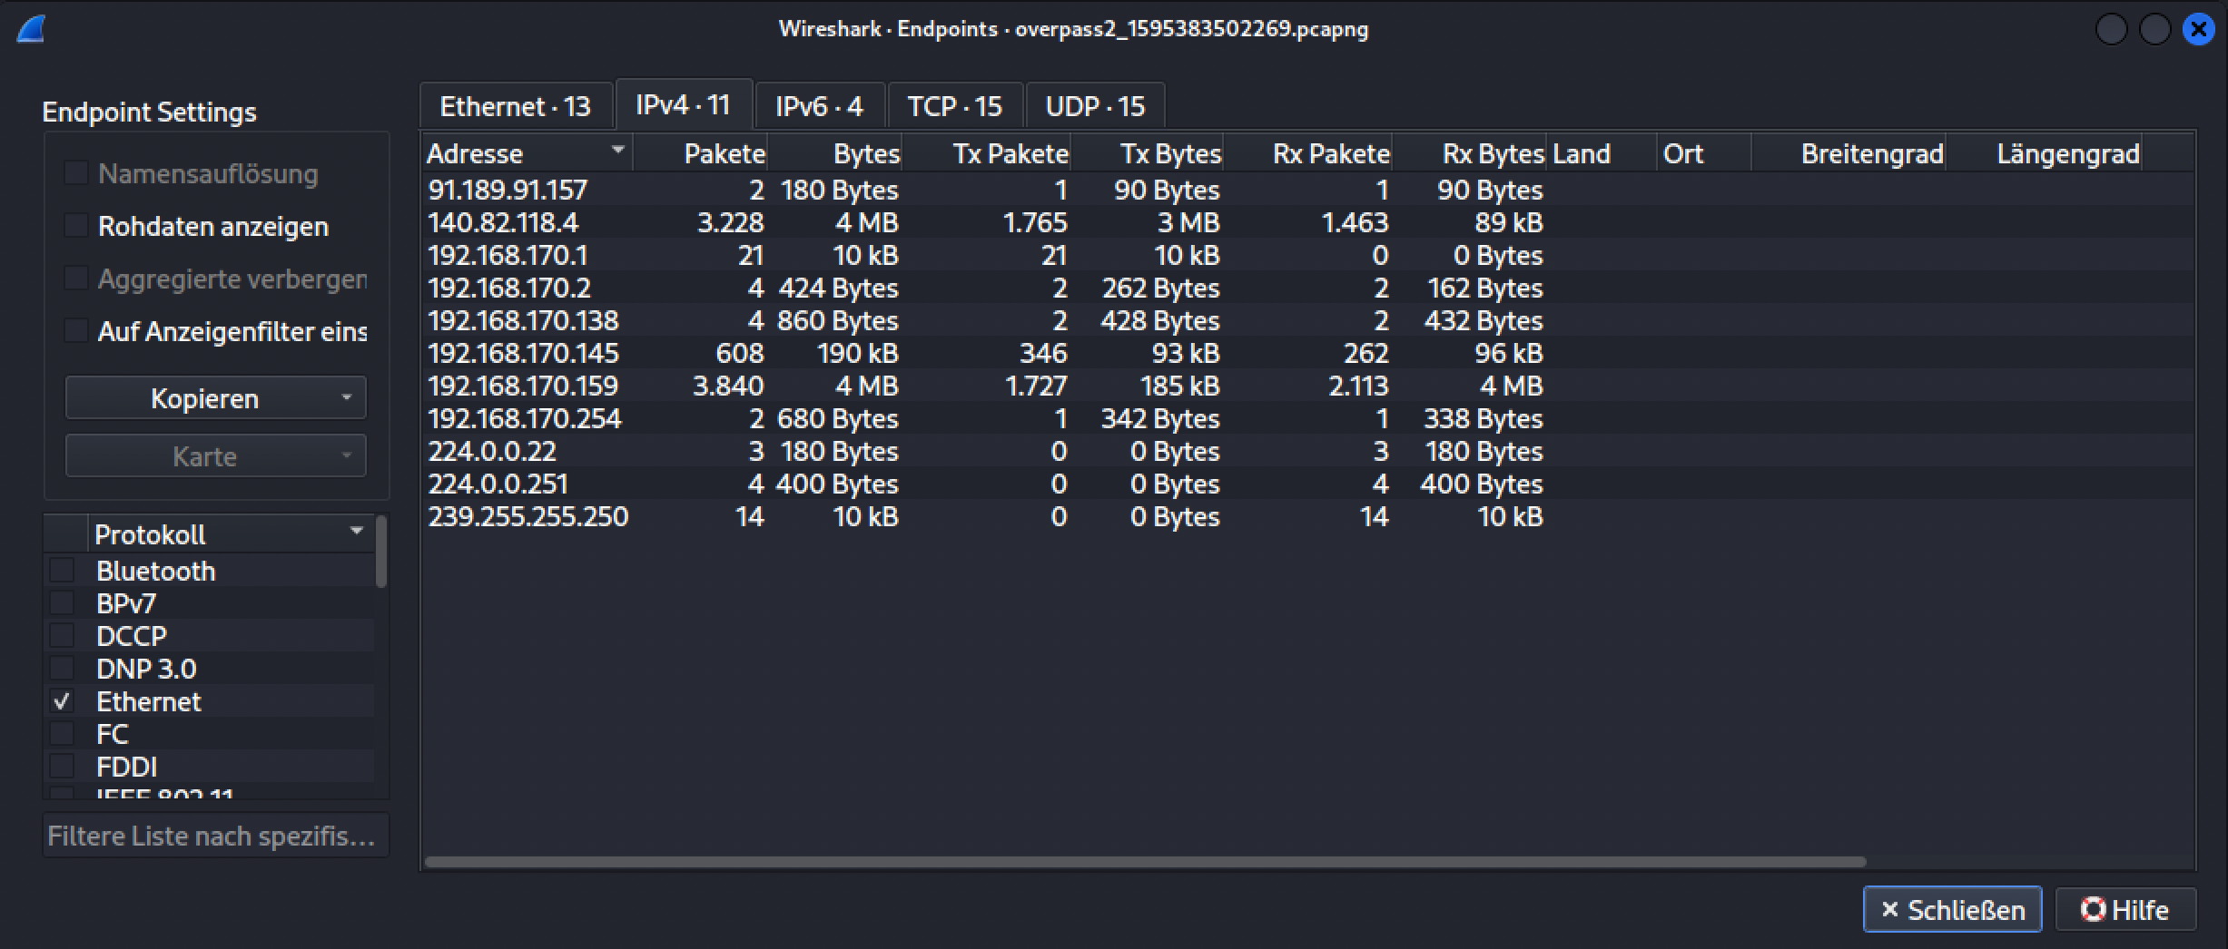Switch to the TCP · 15 tab

(955, 106)
